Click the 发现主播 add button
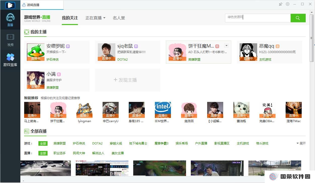Viewport: 315px width, 183px height. tap(127, 80)
